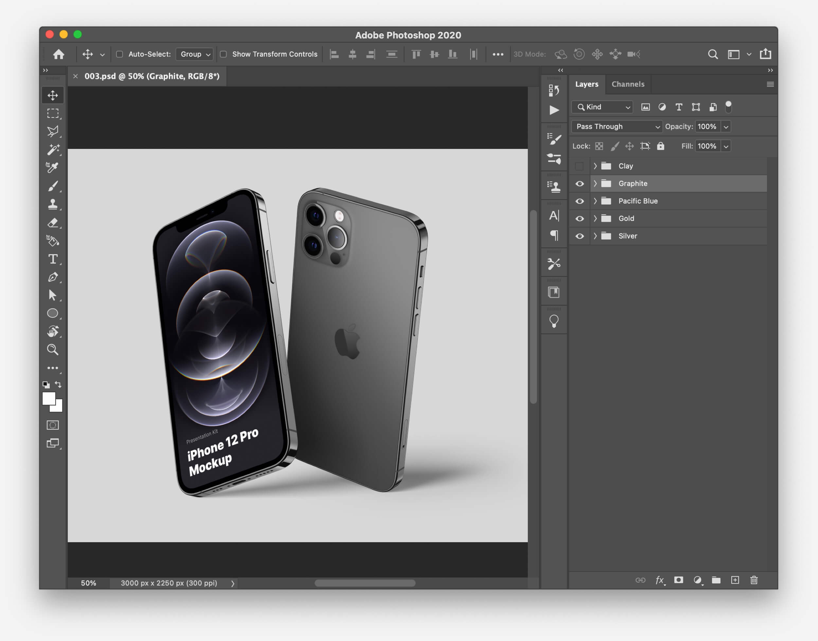Expand the Graphite group
Screen dimensions: 818x641
pyautogui.click(x=595, y=184)
